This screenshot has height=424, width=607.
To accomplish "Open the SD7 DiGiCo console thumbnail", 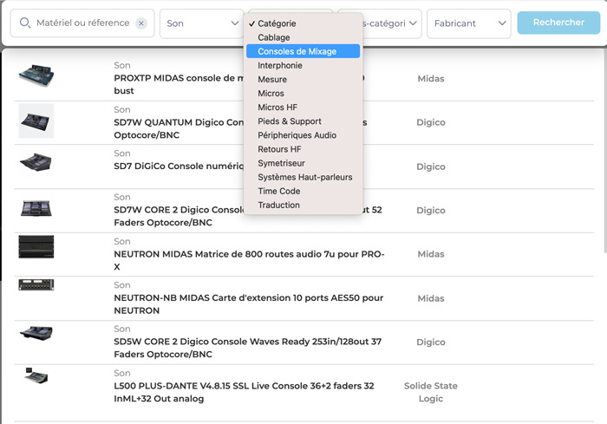I will point(36,162).
